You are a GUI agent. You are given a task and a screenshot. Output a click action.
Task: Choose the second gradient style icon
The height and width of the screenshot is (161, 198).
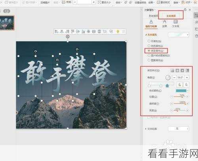coord(177,71)
